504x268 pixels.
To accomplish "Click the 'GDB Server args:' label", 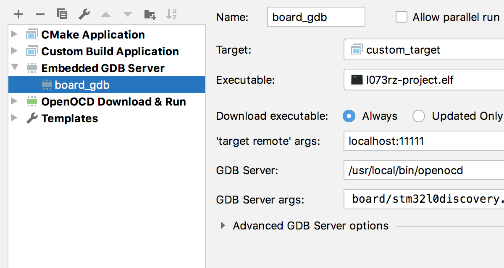I will pos(260,200).
